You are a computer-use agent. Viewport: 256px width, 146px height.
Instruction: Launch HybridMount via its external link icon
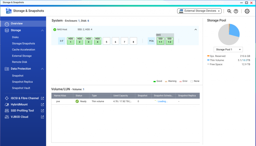(x=42, y=104)
